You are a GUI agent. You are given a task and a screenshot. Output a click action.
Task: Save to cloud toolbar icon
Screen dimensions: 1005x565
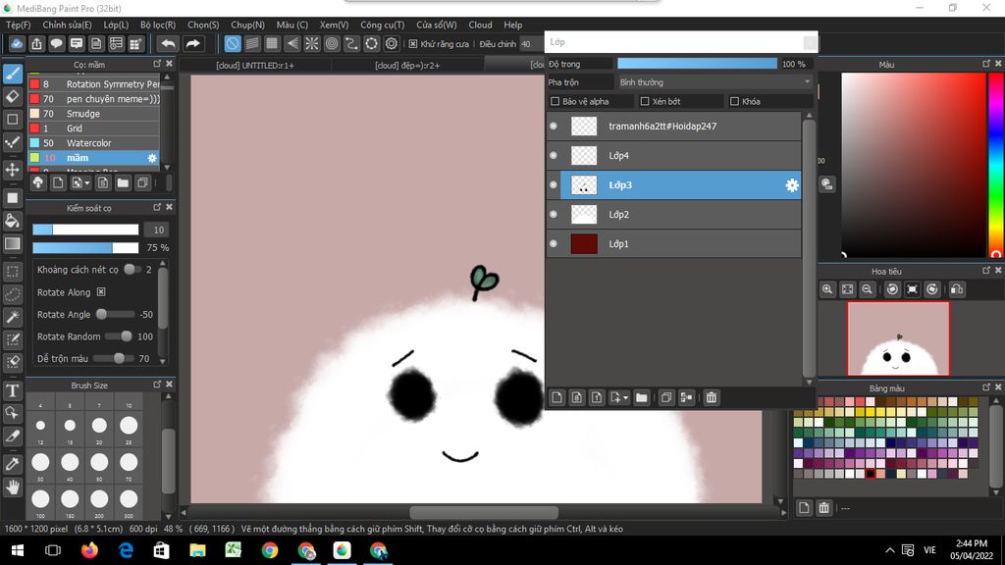point(17,43)
